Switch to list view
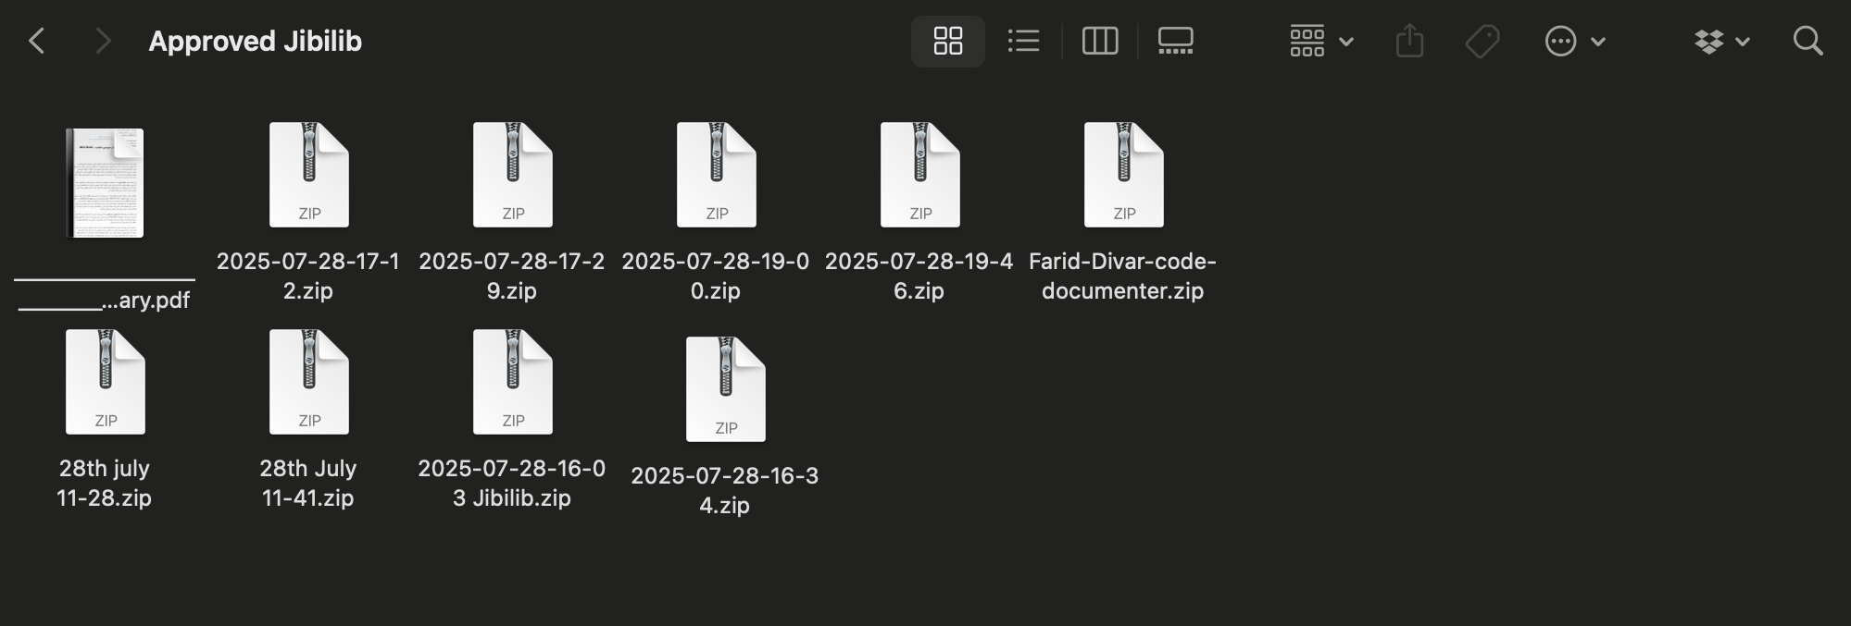The height and width of the screenshot is (626, 1851). point(1023,41)
